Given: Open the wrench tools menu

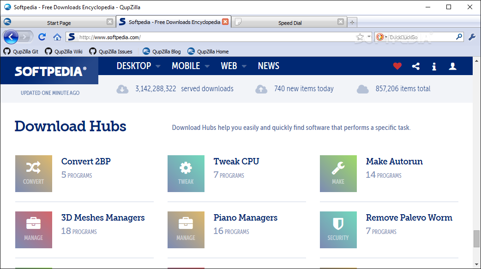Looking at the screenshot, I should point(472,37).
